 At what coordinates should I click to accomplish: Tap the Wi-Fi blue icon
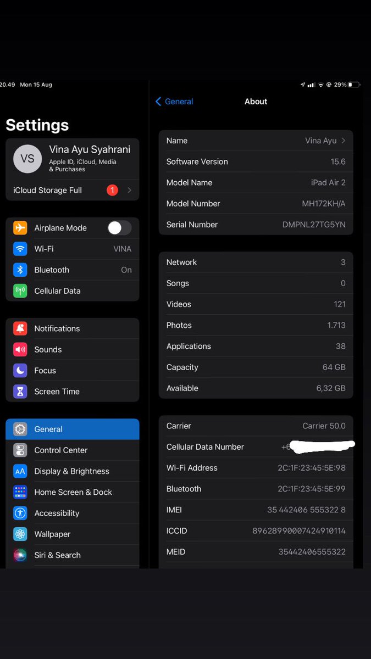click(20, 249)
